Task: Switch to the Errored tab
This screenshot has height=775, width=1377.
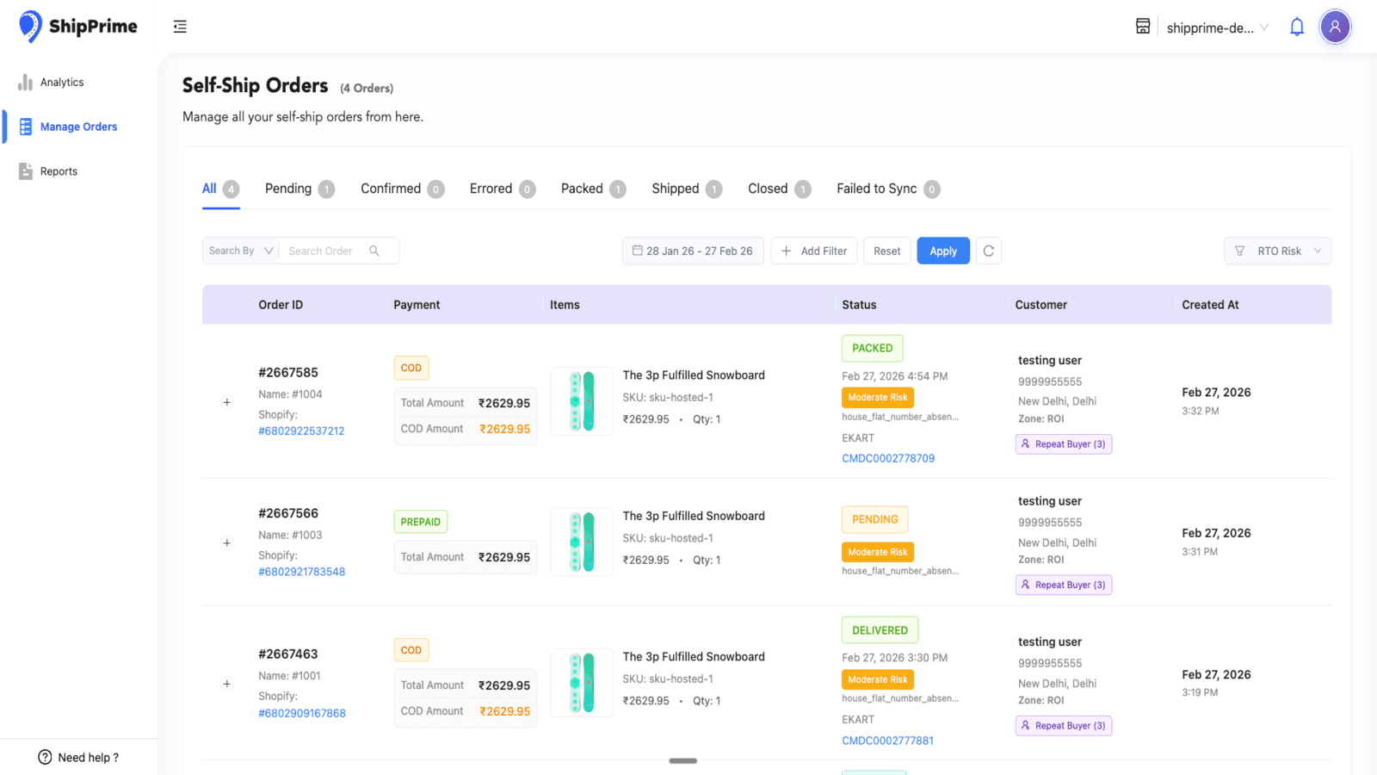Action: [502, 189]
